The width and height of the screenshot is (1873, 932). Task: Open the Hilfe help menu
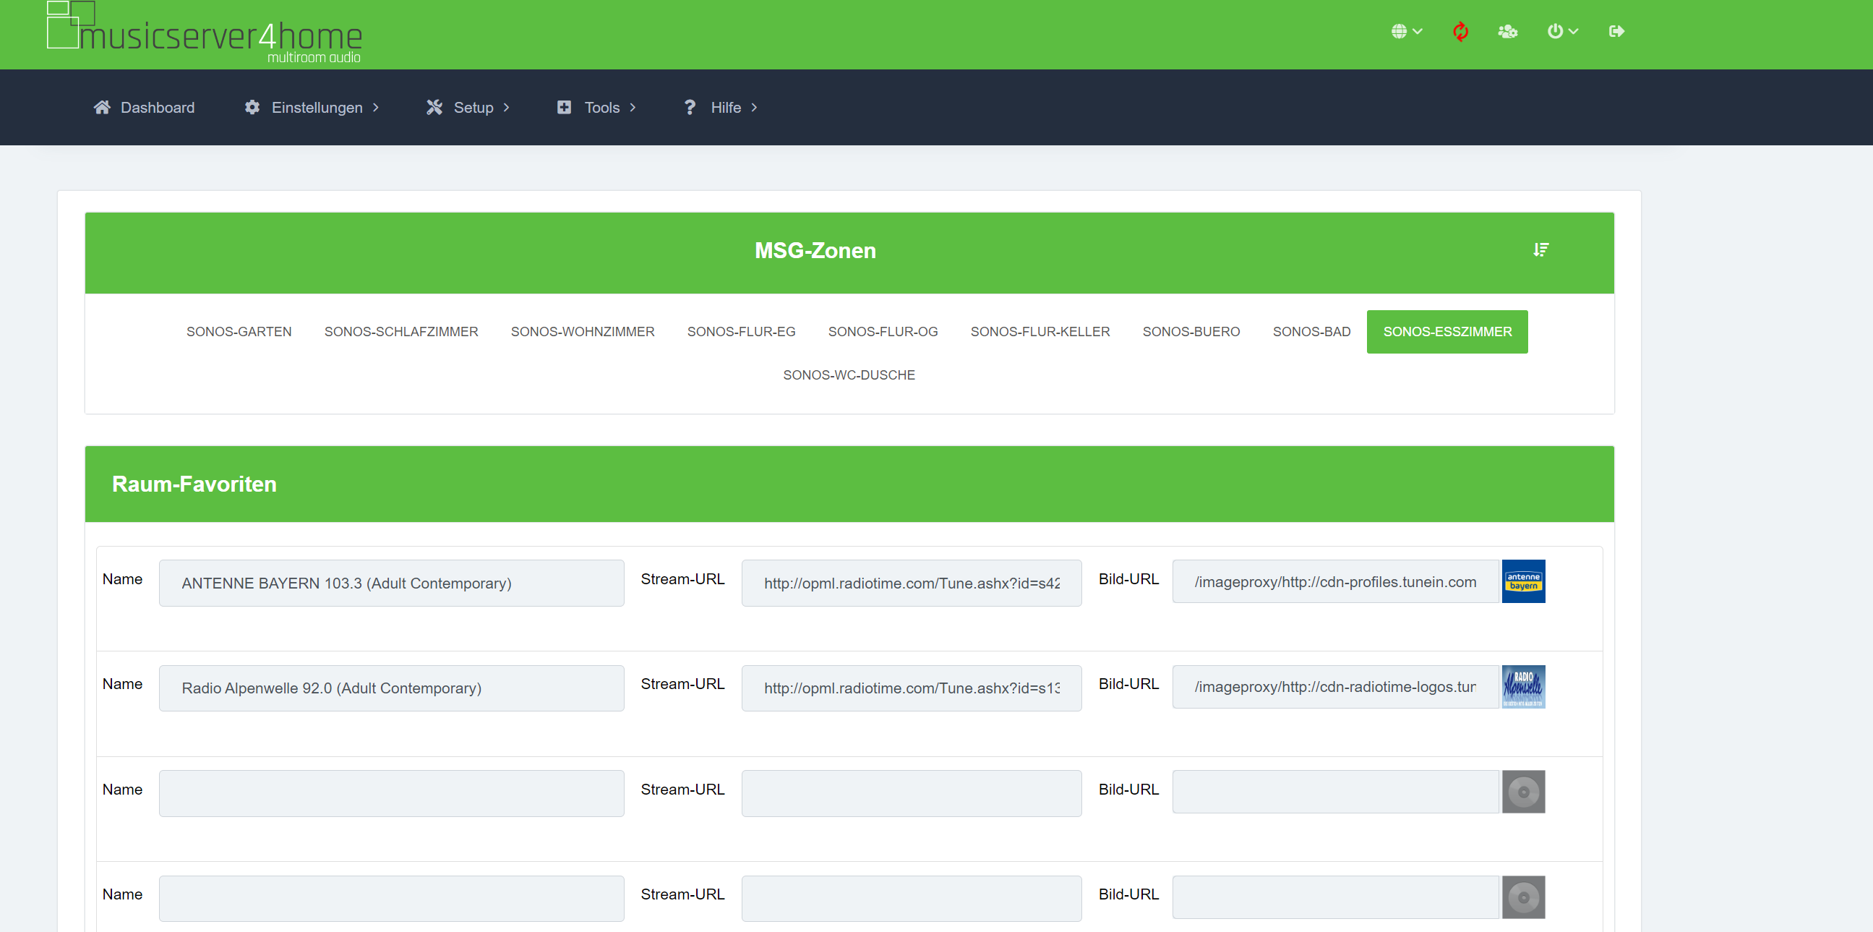[721, 108]
